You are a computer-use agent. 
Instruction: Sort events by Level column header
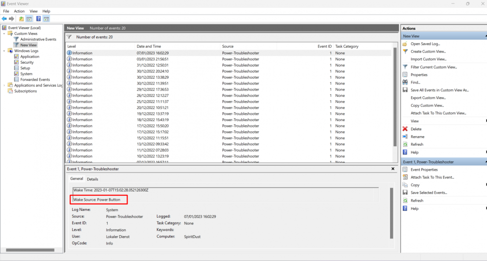(x=101, y=46)
